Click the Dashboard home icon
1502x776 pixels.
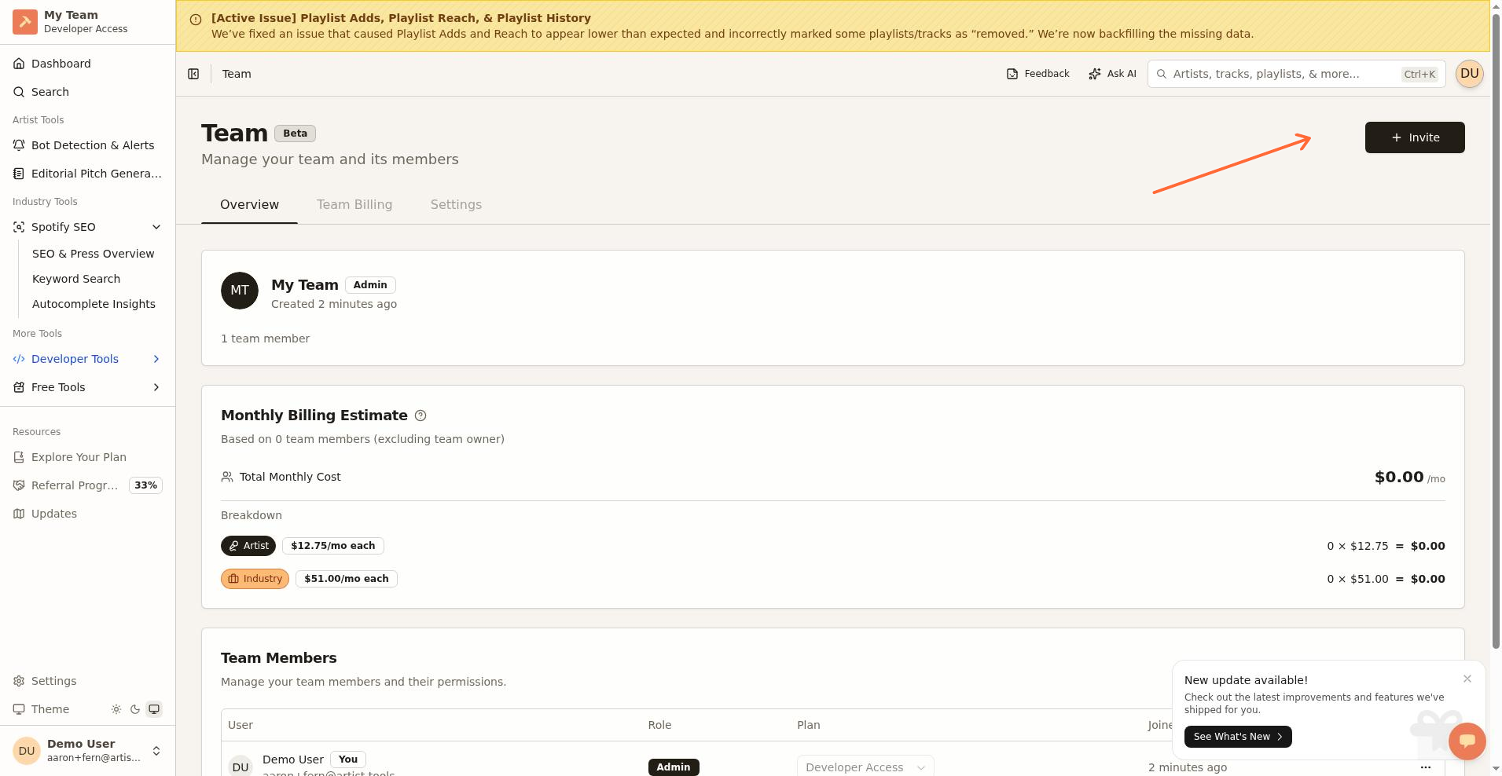pyautogui.click(x=19, y=64)
